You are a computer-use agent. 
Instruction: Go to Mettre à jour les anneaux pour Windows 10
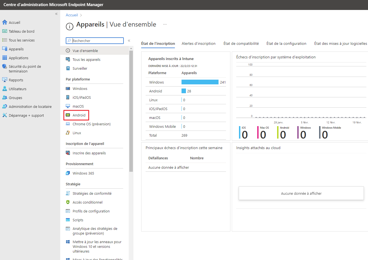(x=97, y=246)
